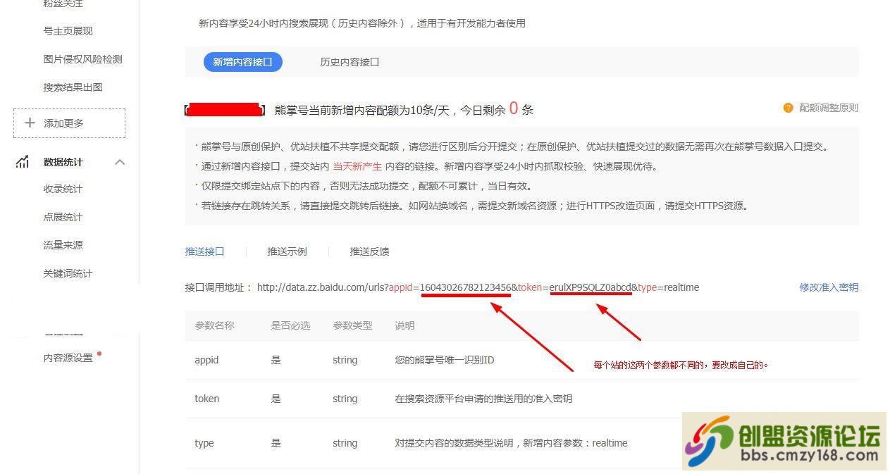The width and height of the screenshot is (890, 474).
Task: Click the remaining quota number 0
Action: 514,108
